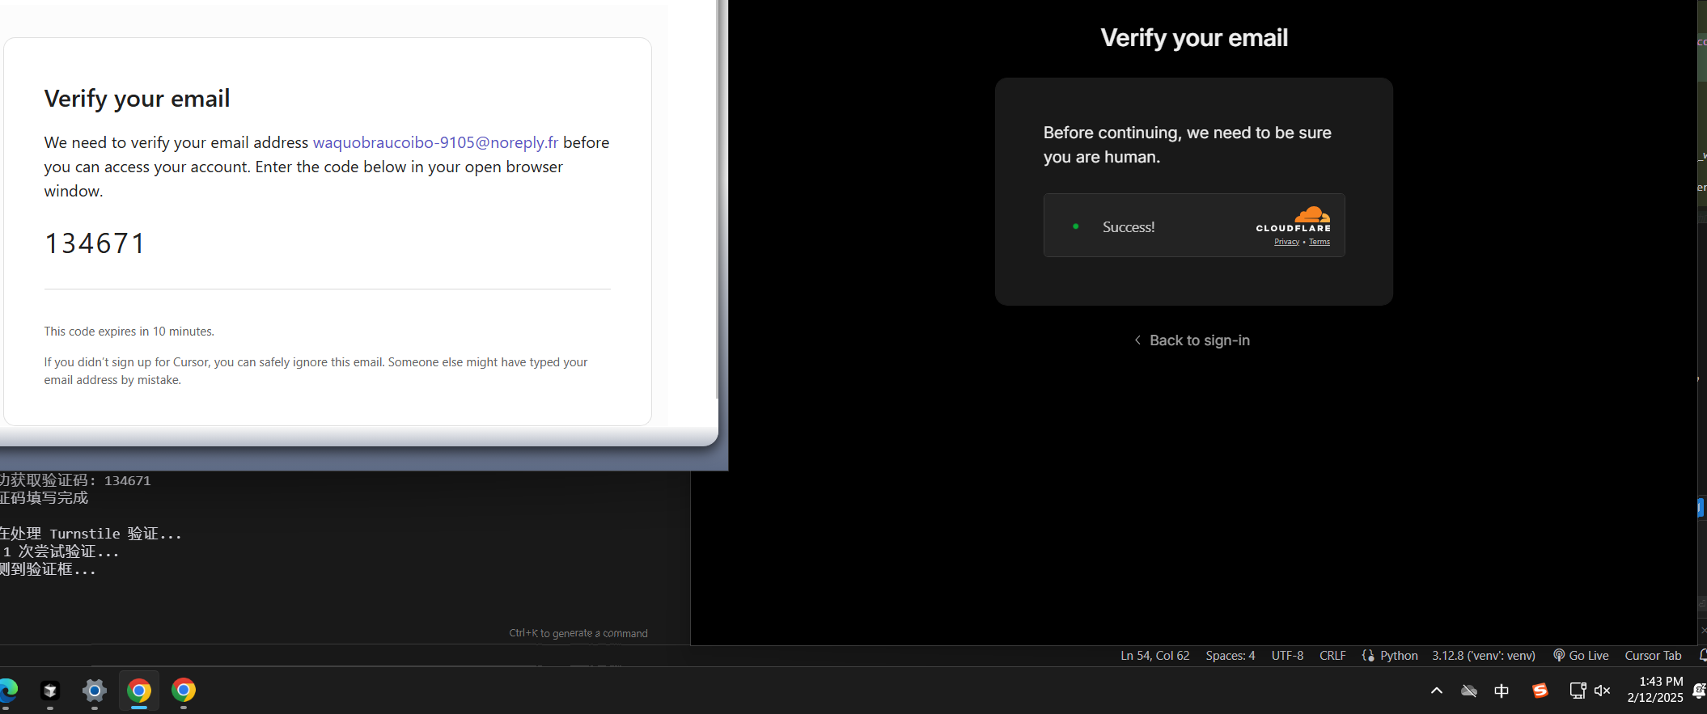This screenshot has width=1707, height=714.
Task: Open the Spaces: 4 indentation selector
Action: coord(1230,656)
